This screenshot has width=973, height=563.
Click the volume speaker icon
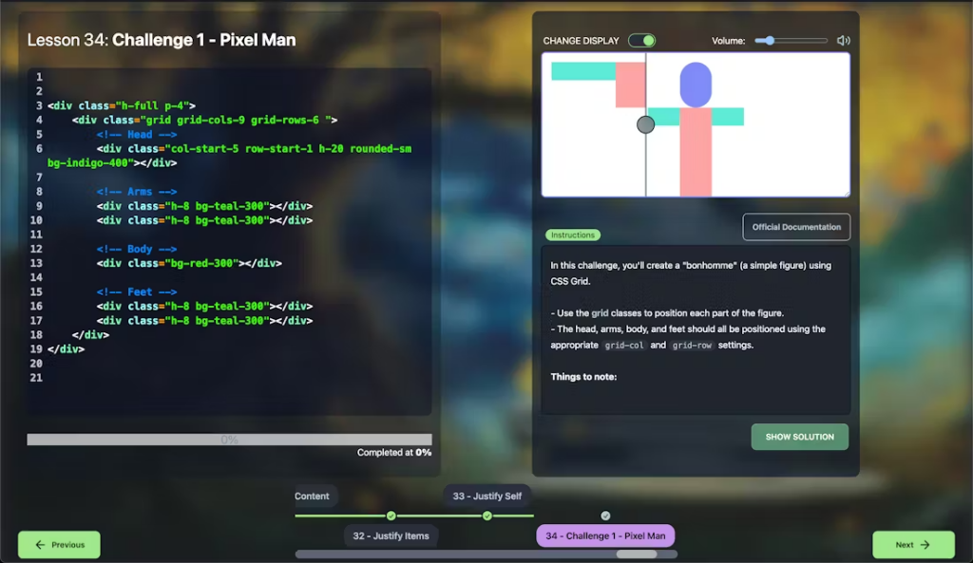click(x=843, y=41)
